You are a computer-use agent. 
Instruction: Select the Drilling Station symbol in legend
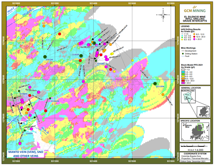[183, 54]
